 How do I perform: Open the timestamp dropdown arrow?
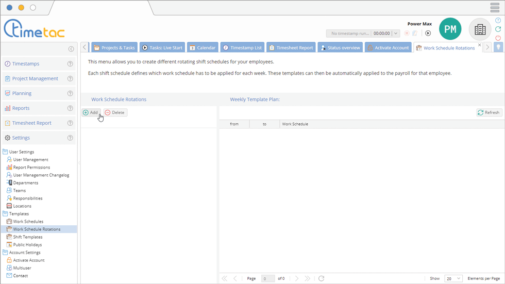(396, 33)
